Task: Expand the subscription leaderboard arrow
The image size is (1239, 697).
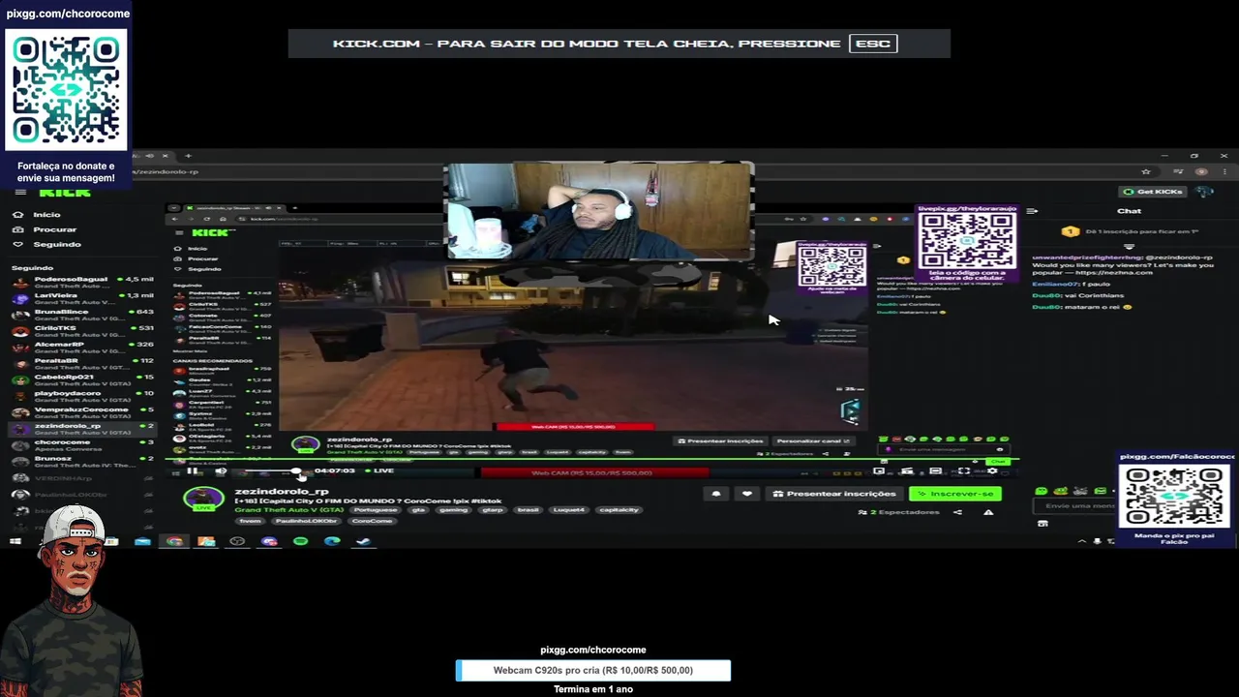Action: click(1129, 247)
